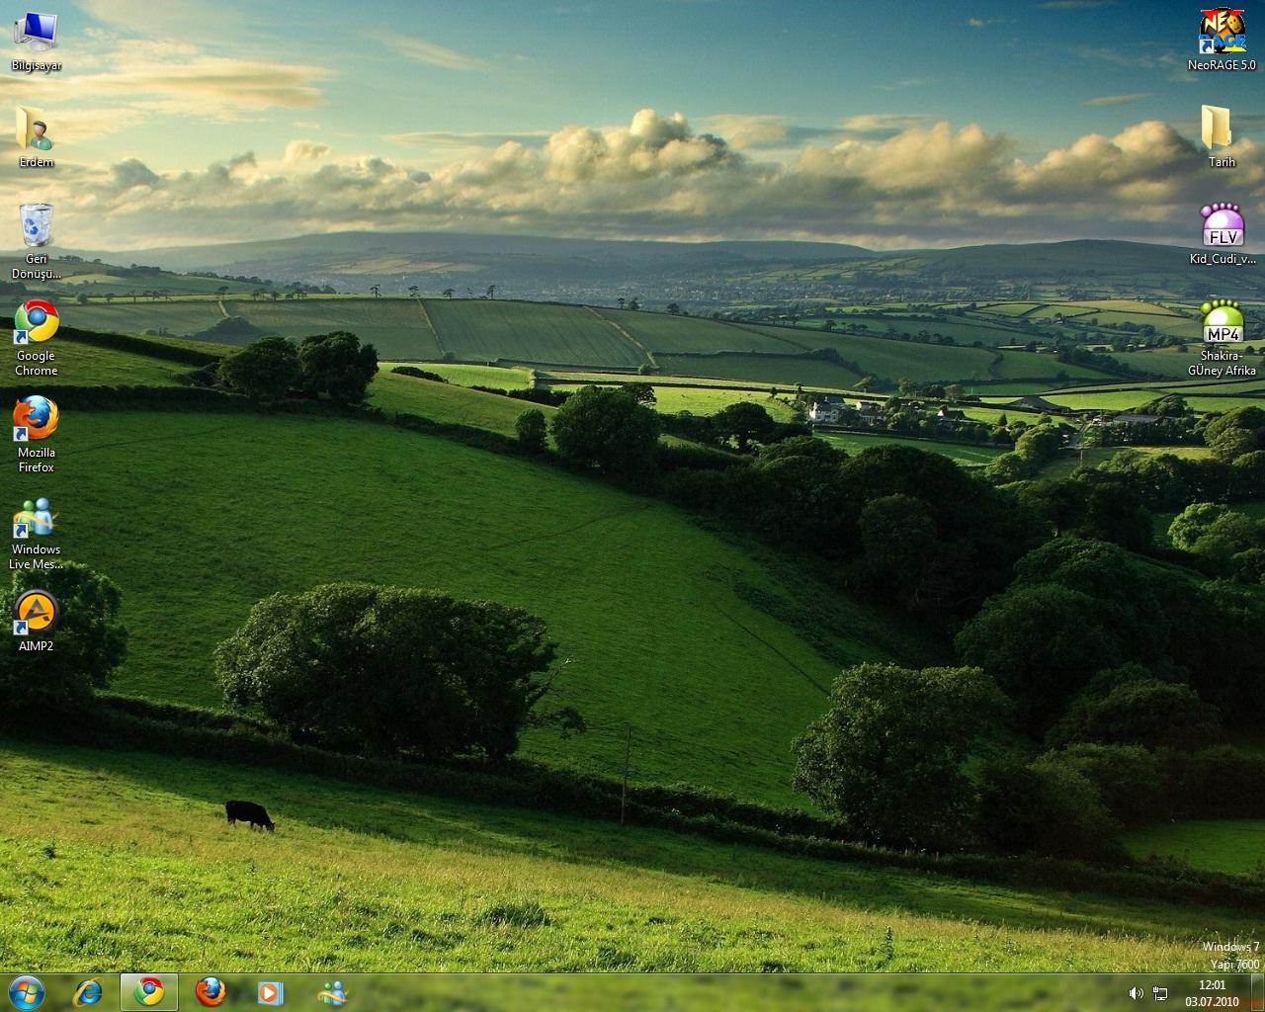
Task: Click Firefox pinned on the taskbar
Action: pos(210,991)
